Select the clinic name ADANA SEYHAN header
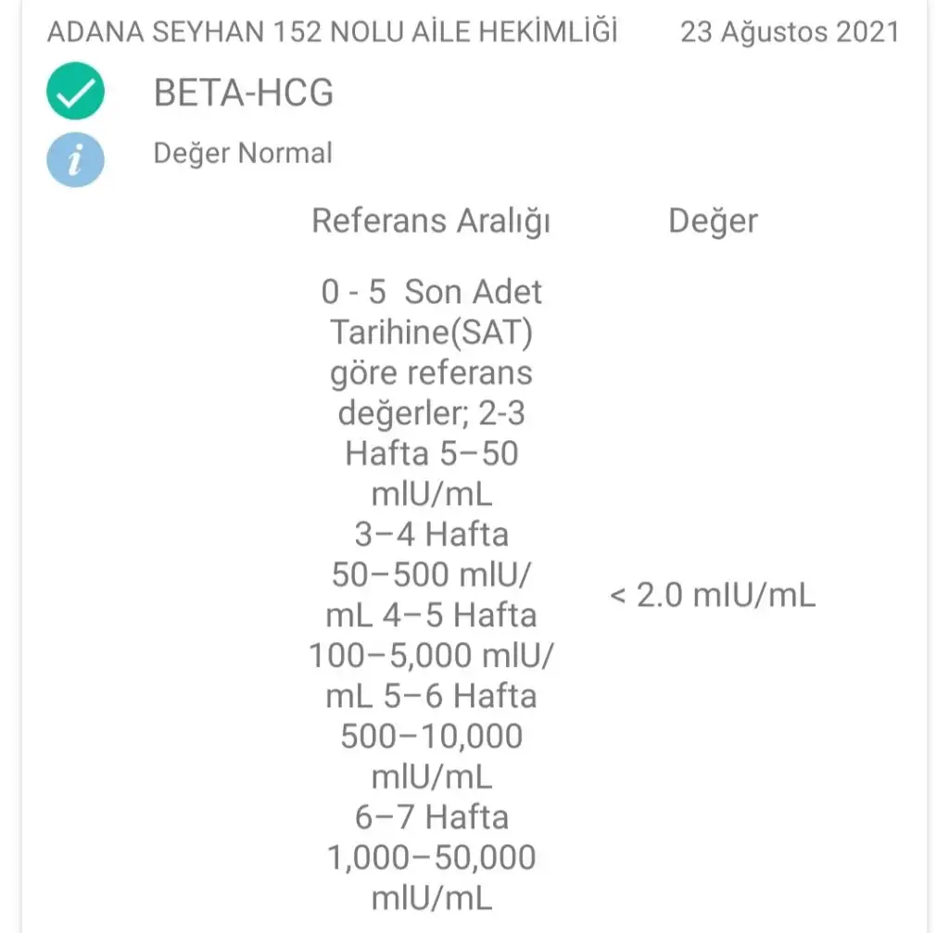949x933 pixels. 333,32
